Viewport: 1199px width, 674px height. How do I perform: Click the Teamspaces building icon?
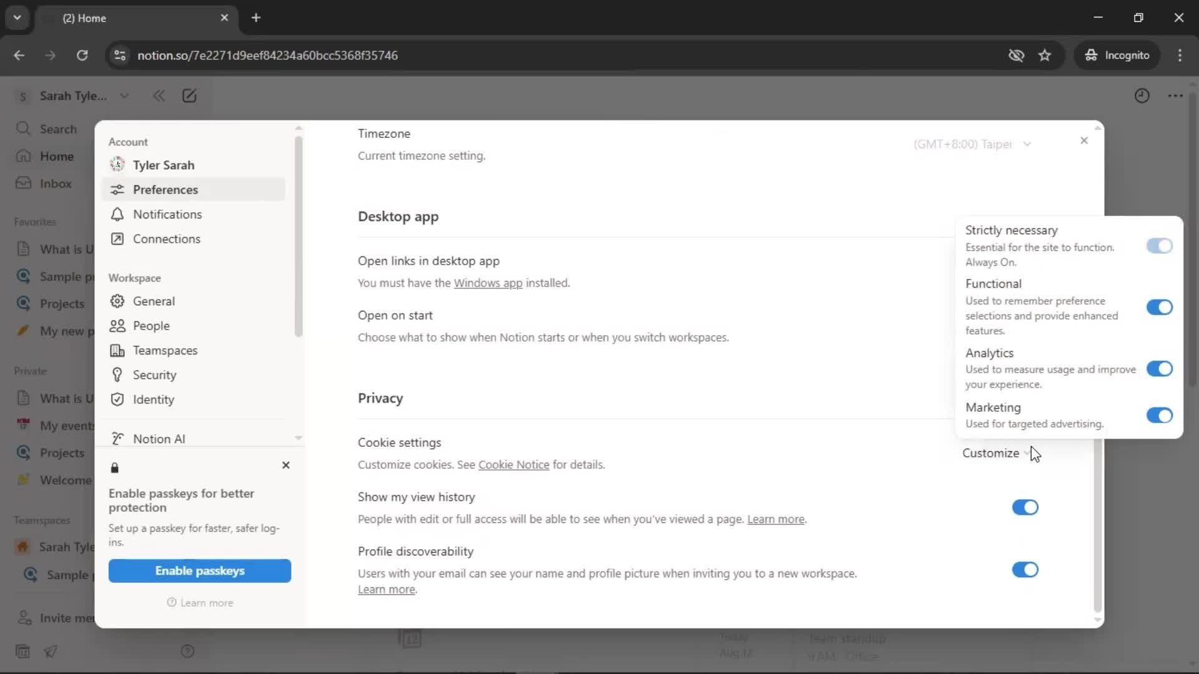pos(117,350)
